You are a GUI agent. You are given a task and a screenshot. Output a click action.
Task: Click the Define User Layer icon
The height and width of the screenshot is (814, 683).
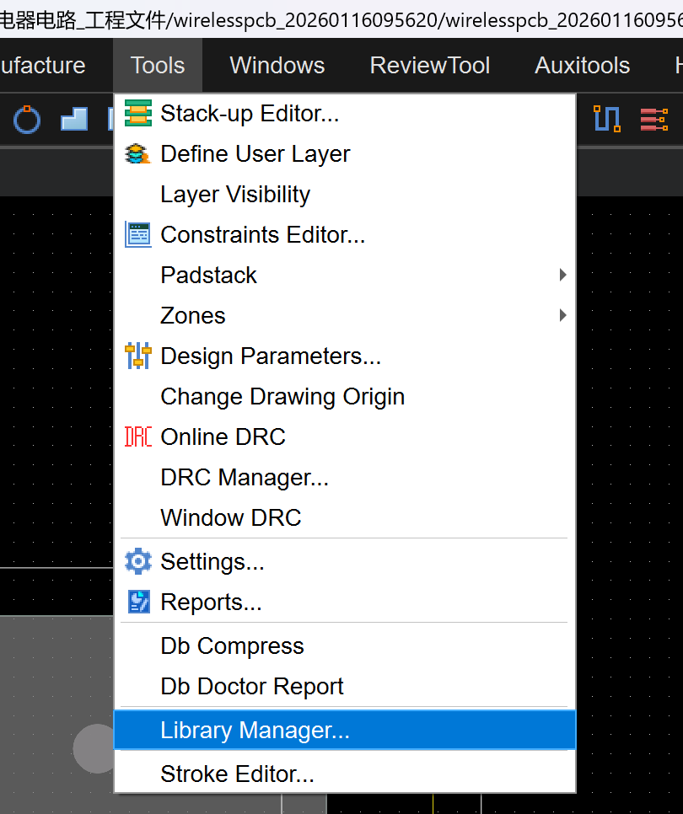click(137, 153)
